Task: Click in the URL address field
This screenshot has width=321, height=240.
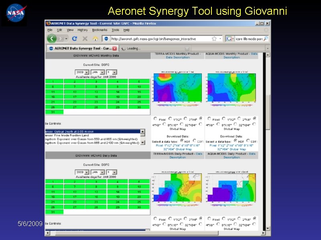Action: pos(161,38)
